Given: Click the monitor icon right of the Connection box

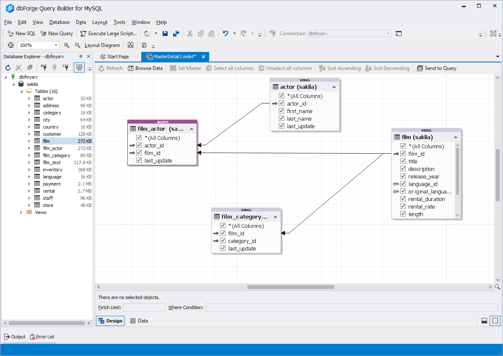Looking at the screenshot, I should 399,34.
